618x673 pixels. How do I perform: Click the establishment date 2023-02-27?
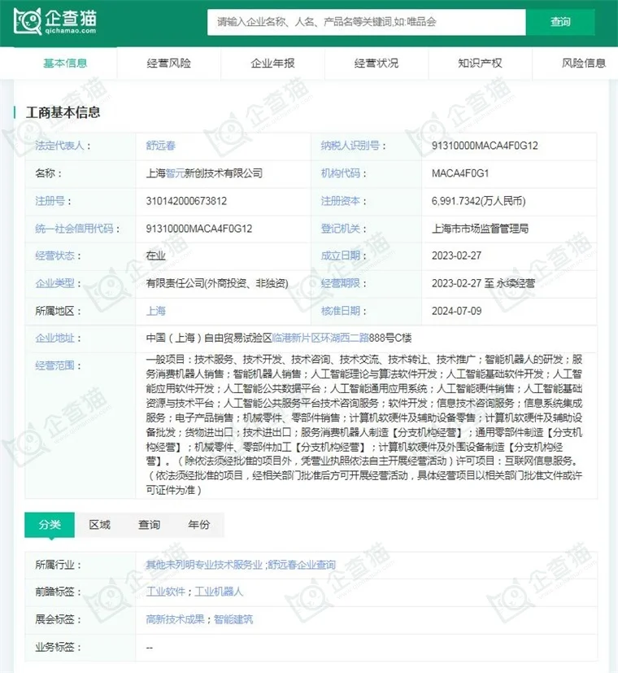(456, 256)
